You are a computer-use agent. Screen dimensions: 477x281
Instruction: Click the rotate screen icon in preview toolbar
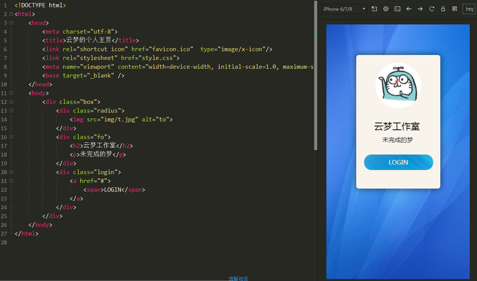click(x=374, y=9)
